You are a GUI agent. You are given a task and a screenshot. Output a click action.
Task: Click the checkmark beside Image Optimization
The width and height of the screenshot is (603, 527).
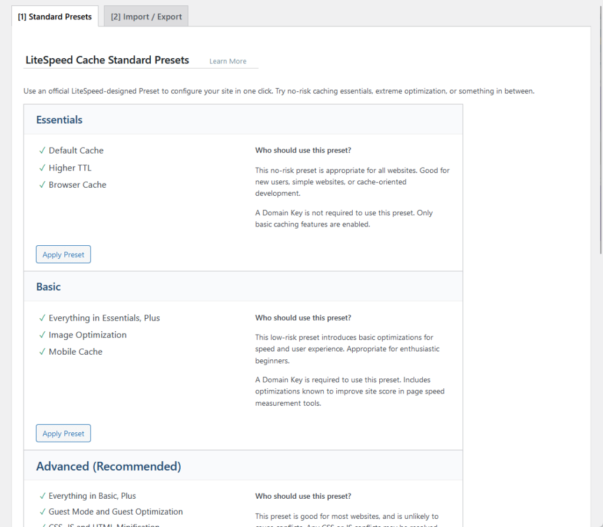[x=42, y=335]
